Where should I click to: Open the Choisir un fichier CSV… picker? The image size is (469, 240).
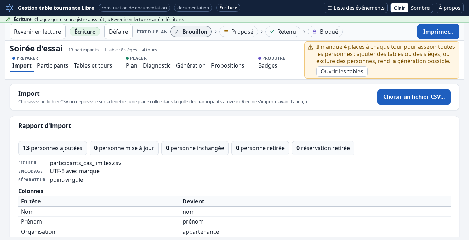[x=414, y=97]
